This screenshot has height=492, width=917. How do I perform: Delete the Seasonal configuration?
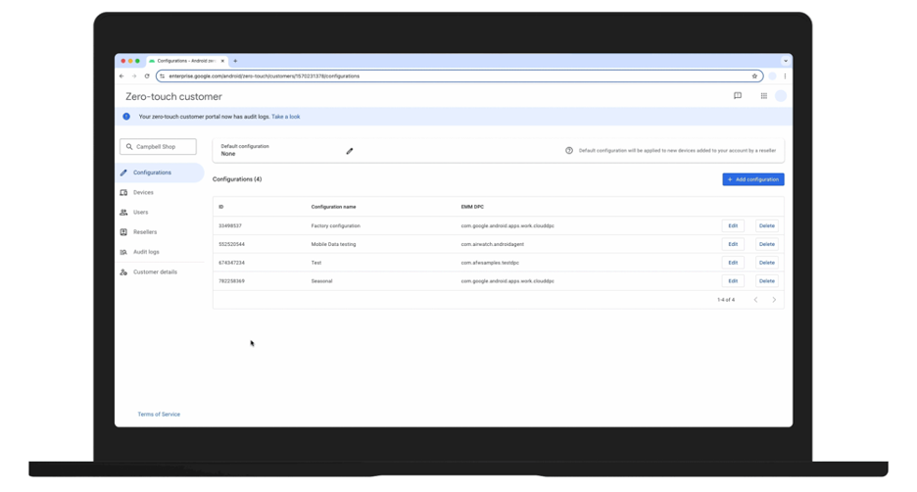[x=767, y=281]
